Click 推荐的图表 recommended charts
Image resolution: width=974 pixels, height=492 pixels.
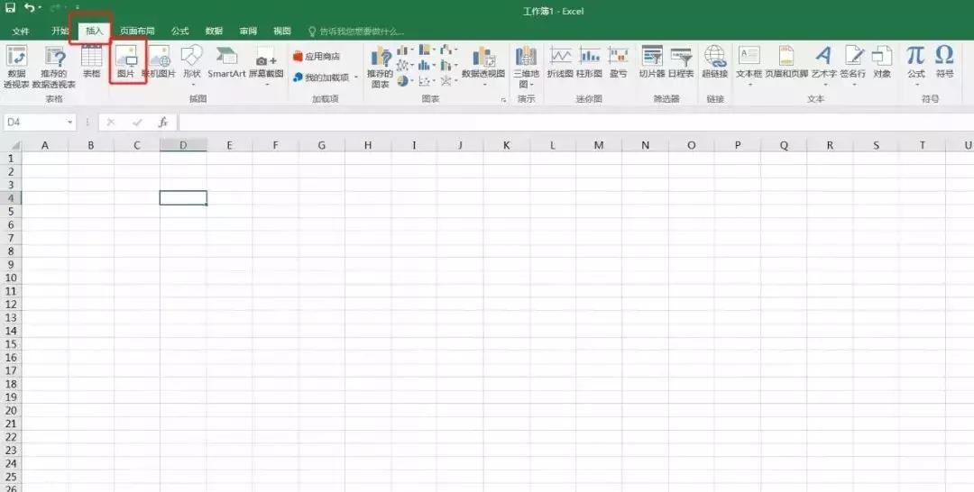[381, 67]
